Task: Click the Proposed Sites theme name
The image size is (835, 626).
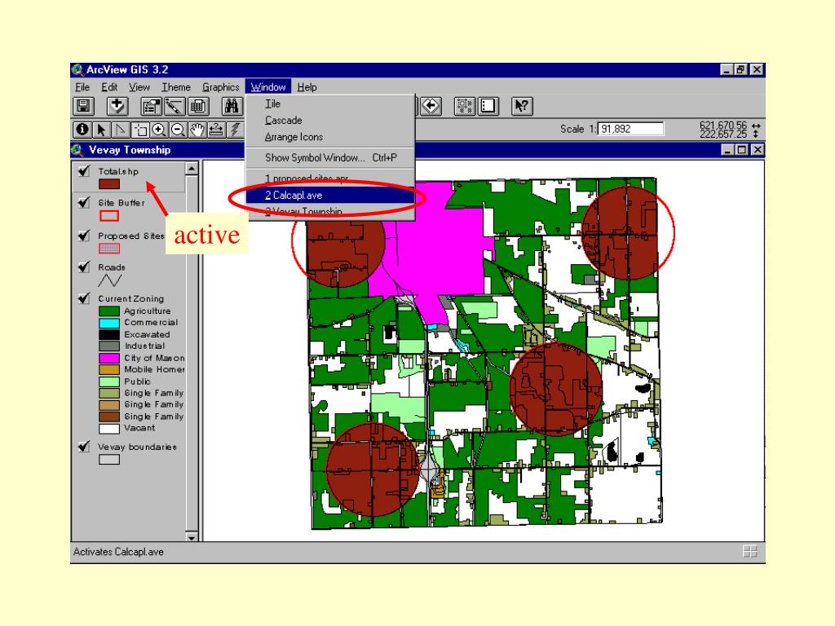Action: 131,236
